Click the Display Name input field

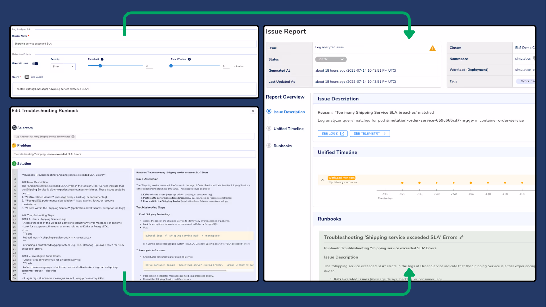coord(134,43)
